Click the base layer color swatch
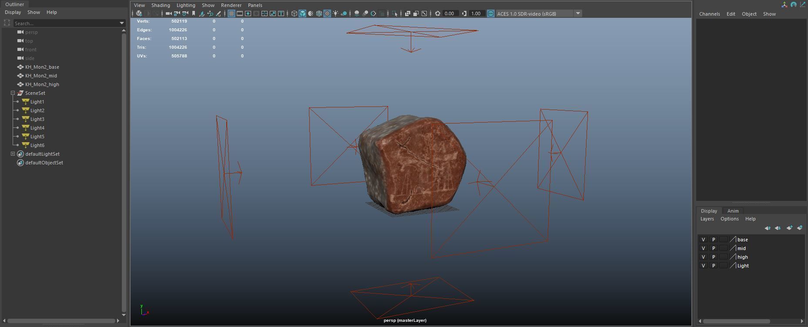808x327 pixels. pos(733,240)
